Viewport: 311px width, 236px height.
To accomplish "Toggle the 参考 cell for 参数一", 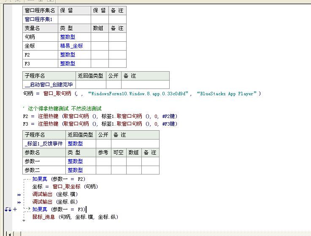I will (103, 161).
